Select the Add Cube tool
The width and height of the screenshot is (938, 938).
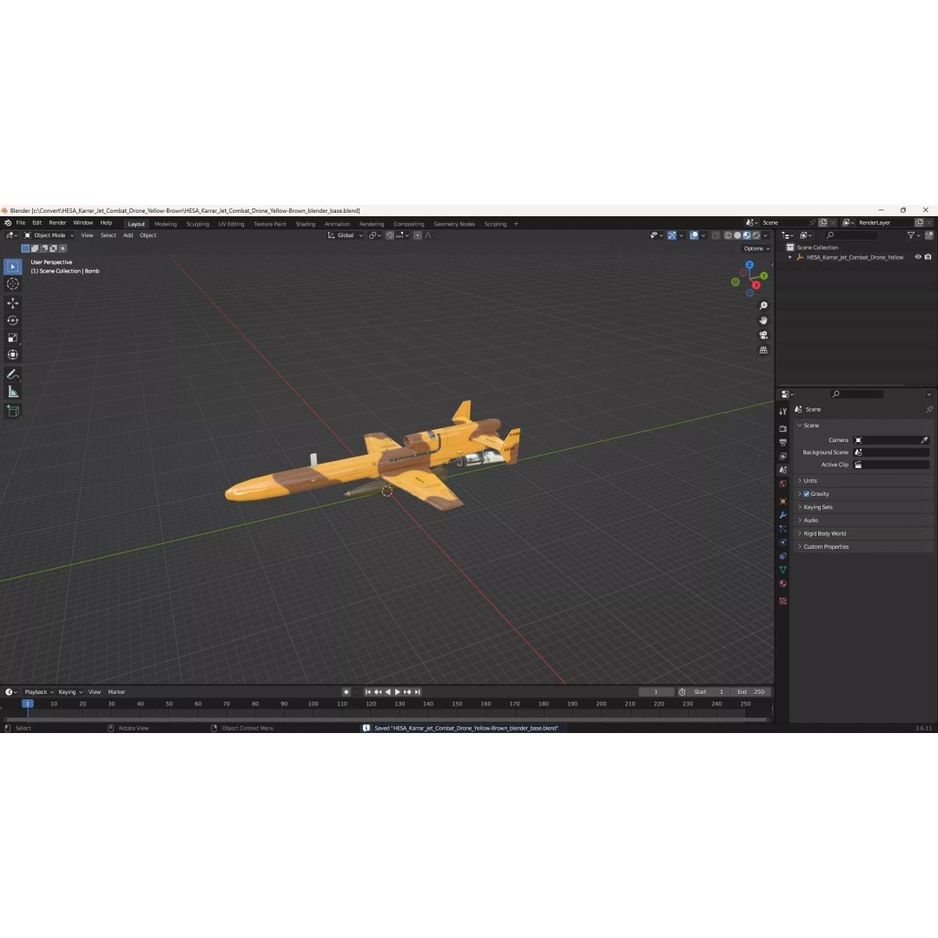pyautogui.click(x=12, y=411)
